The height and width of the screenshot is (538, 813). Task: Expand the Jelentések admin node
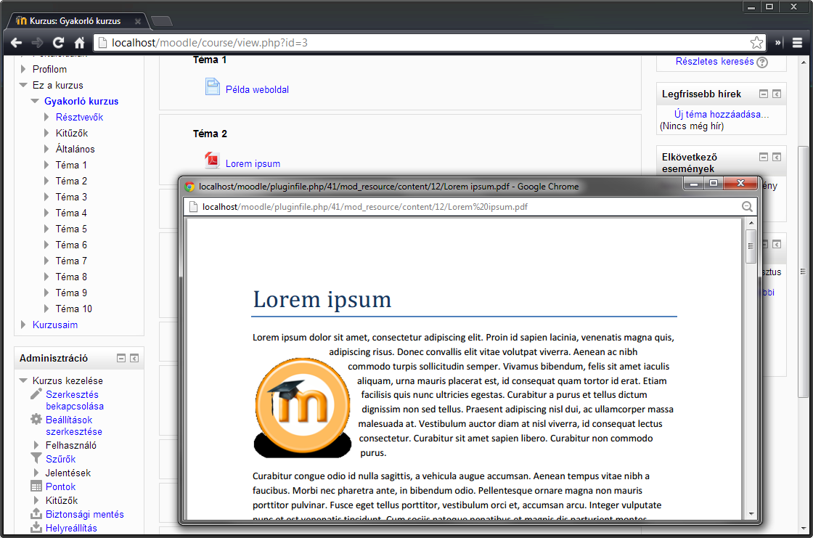36,473
